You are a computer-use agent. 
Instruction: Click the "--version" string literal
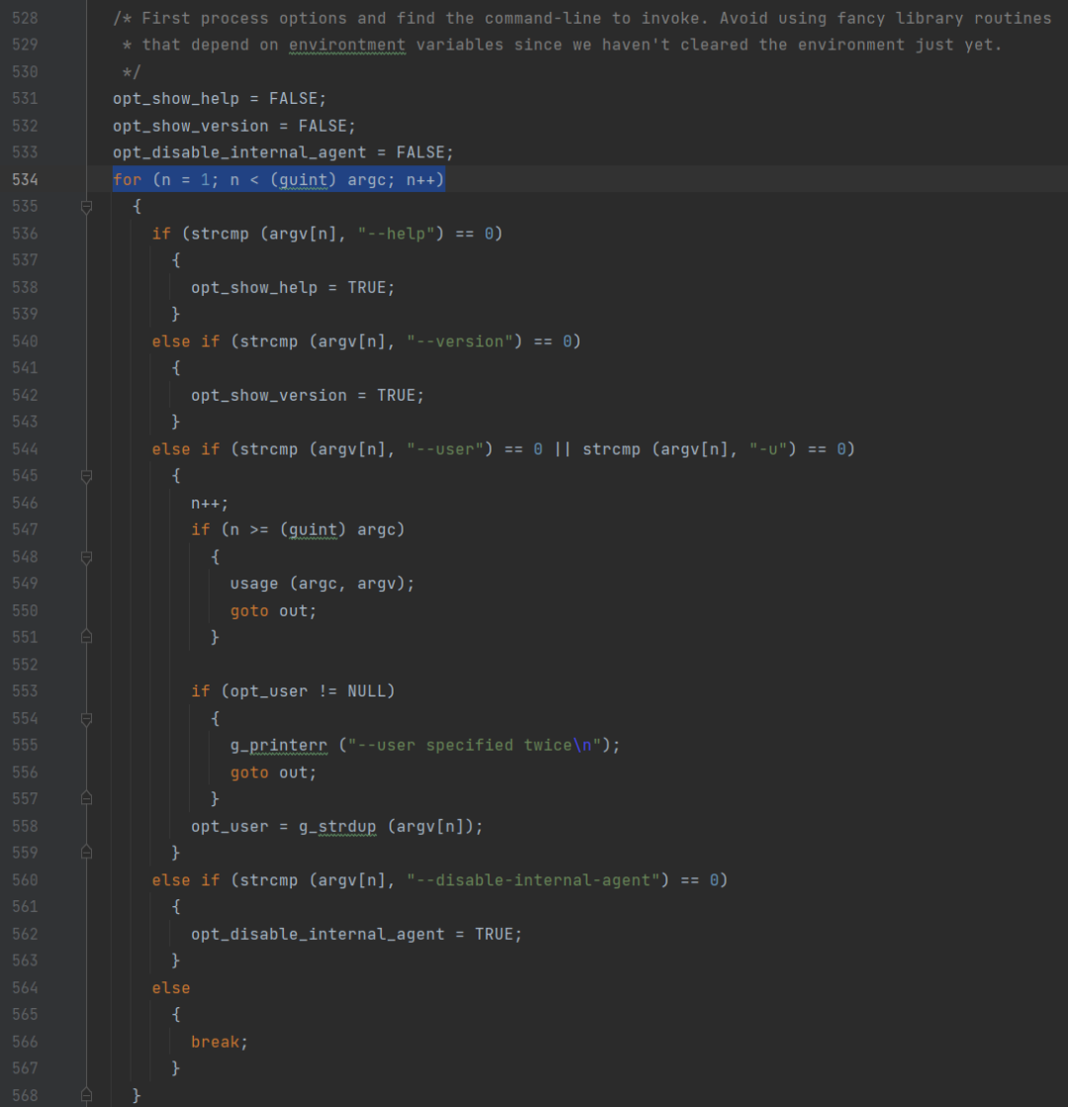point(464,341)
